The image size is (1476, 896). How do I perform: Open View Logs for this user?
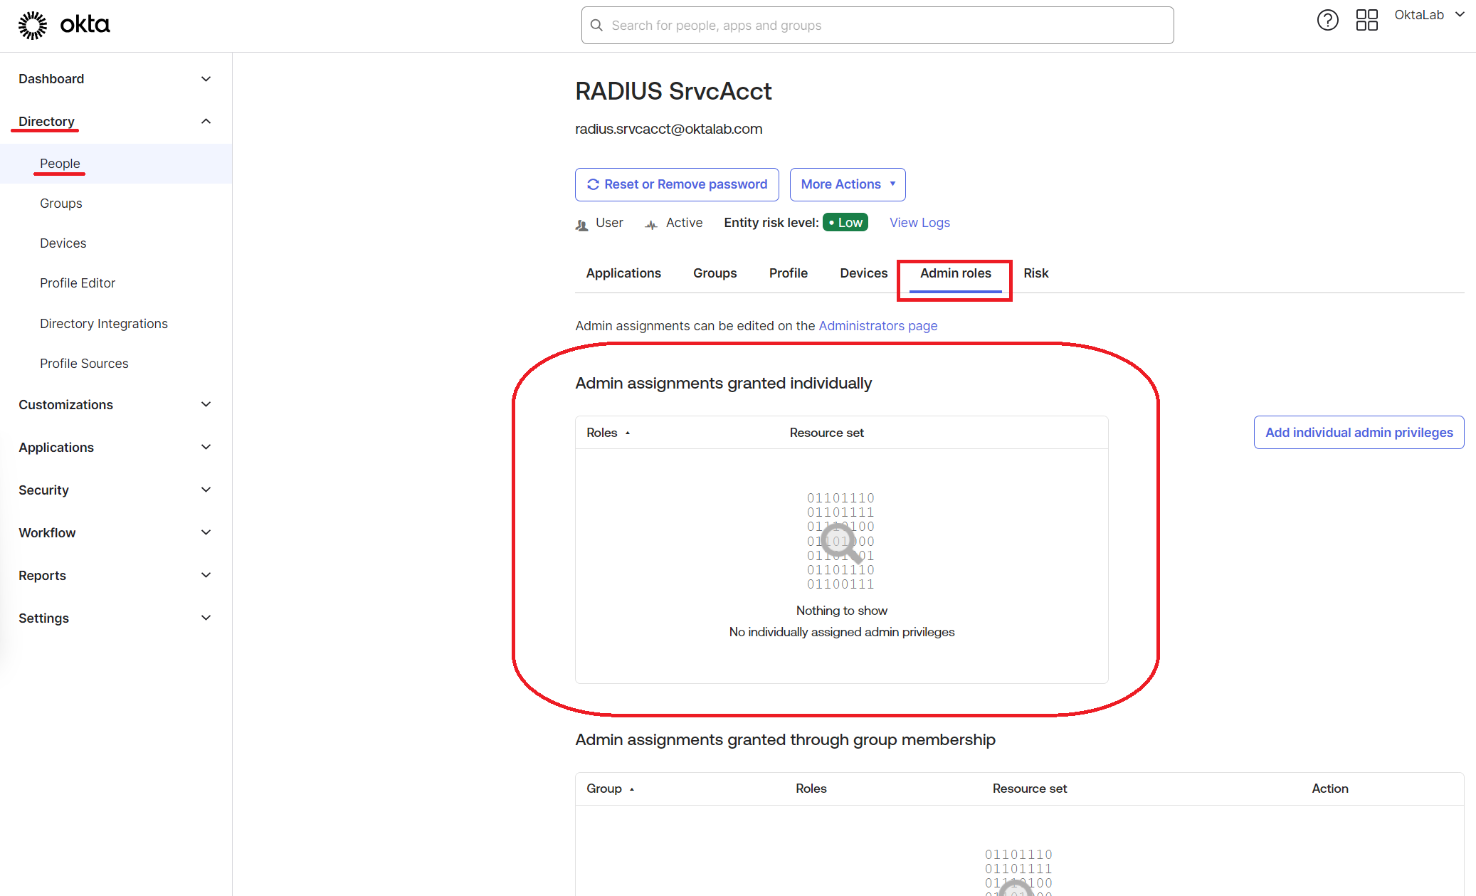click(x=919, y=222)
